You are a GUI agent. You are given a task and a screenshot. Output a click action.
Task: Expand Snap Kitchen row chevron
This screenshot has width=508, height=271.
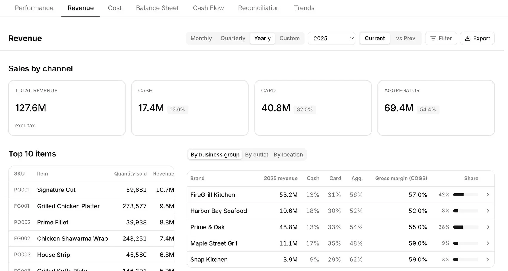click(488, 260)
